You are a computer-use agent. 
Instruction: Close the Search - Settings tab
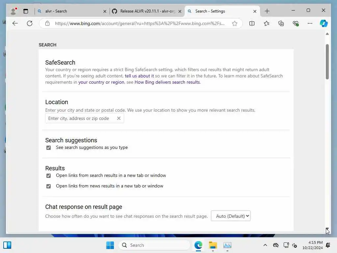point(255,11)
